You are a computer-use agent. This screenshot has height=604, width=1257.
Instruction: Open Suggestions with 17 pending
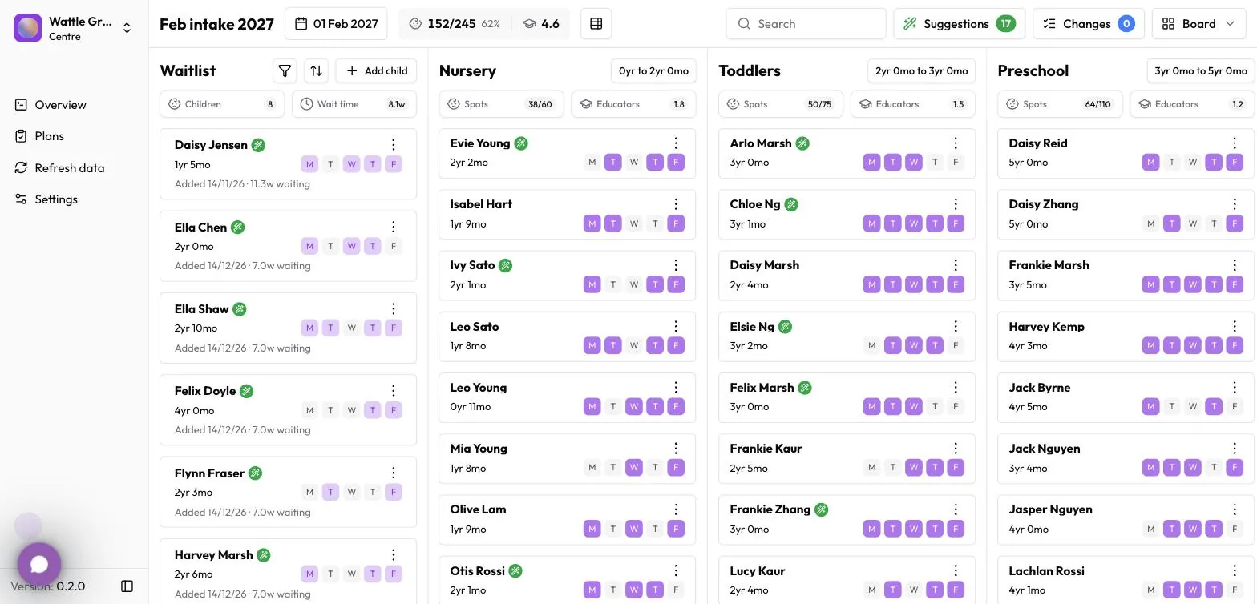pos(960,24)
